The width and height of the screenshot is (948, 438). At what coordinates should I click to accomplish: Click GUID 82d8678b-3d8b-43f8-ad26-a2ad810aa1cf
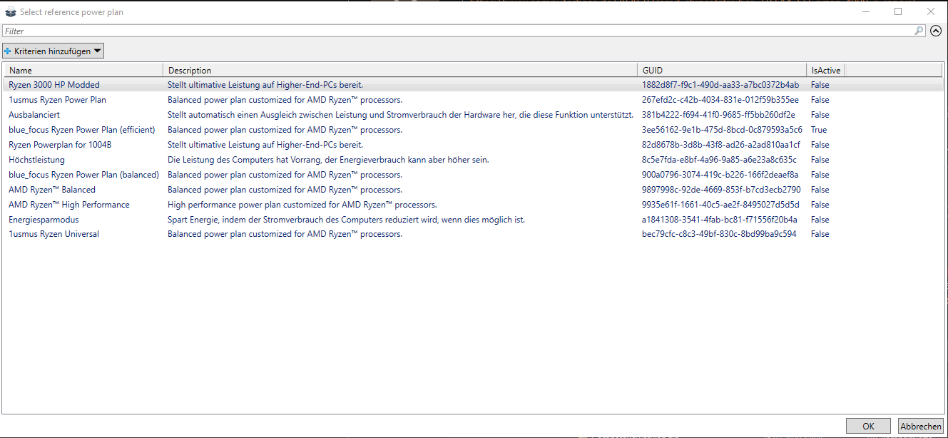721,145
